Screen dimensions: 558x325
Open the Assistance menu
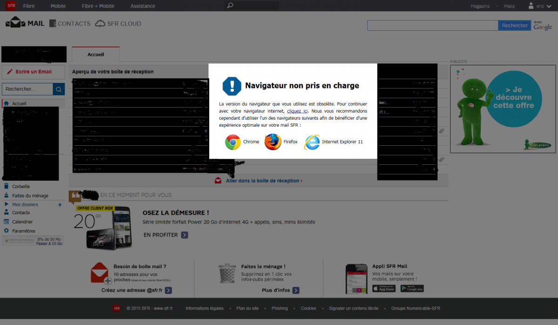point(143,6)
